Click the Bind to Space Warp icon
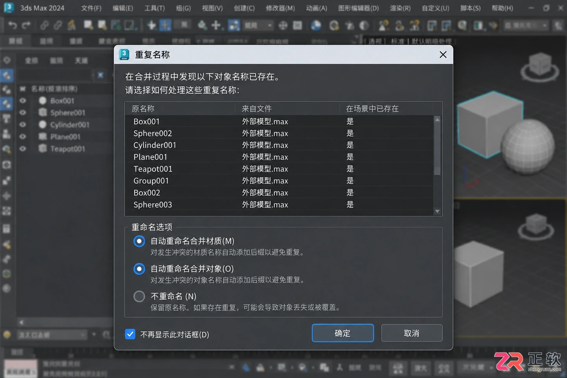Image resolution: width=567 pixels, height=378 pixels. coord(72,26)
